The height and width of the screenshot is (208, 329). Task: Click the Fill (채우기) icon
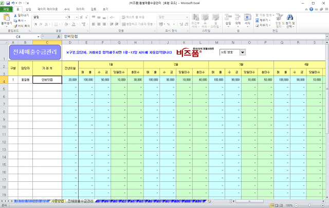tap(257, 21)
